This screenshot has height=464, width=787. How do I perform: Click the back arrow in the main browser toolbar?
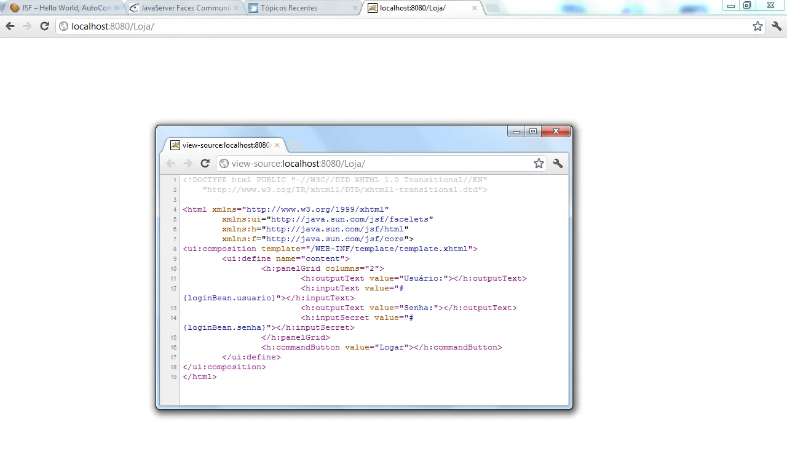coord(10,26)
